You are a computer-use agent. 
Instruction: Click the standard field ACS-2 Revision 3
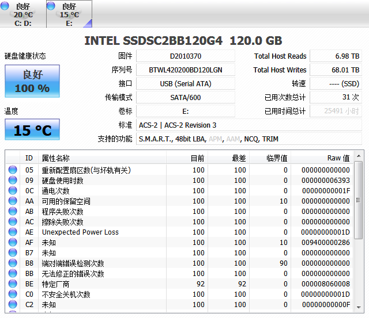249,125
